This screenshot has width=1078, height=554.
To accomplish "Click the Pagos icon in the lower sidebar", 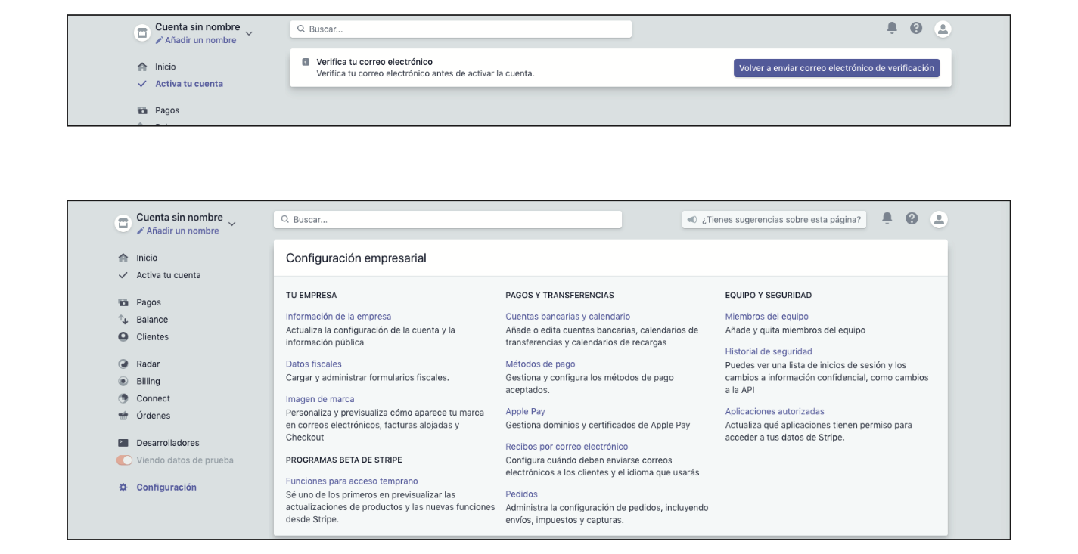I will pyautogui.click(x=123, y=302).
